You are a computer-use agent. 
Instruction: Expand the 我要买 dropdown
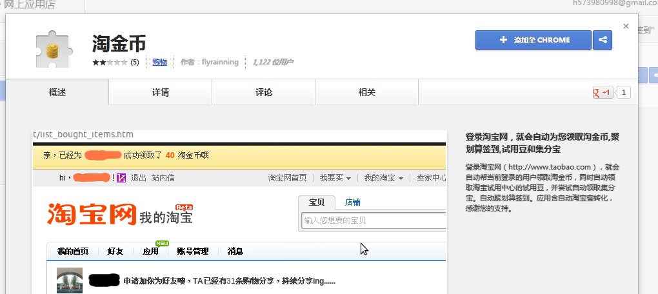click(335, 178)
